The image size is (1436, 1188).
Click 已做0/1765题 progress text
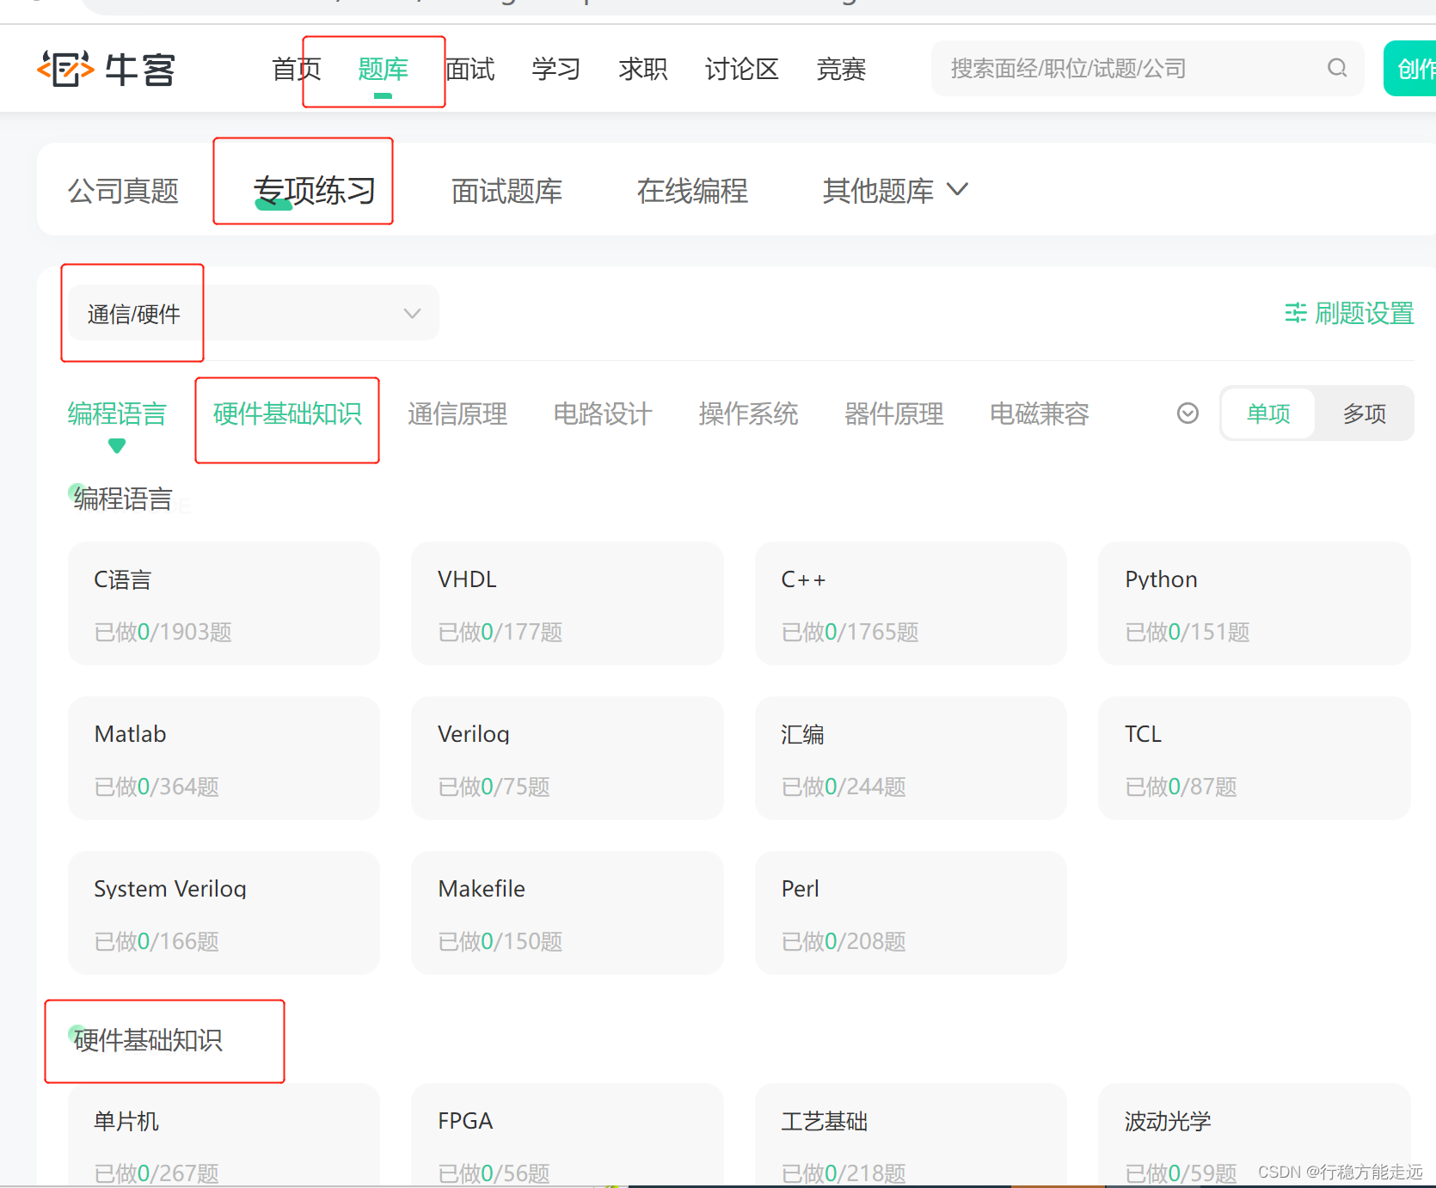[850, 632]
